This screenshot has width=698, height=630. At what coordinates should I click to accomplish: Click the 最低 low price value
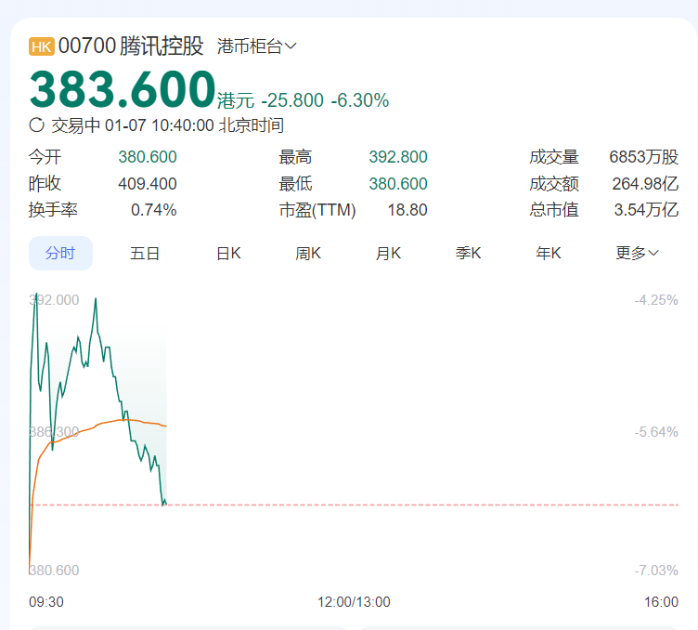(398, 184)
